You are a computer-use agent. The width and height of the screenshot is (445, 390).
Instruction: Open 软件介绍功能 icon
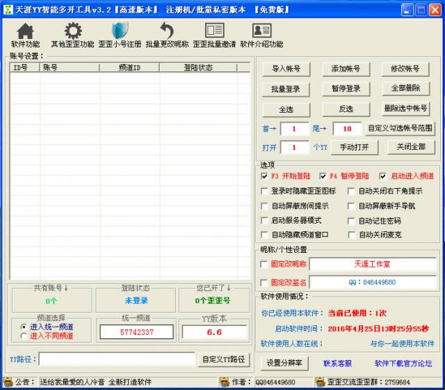[261, 31]
